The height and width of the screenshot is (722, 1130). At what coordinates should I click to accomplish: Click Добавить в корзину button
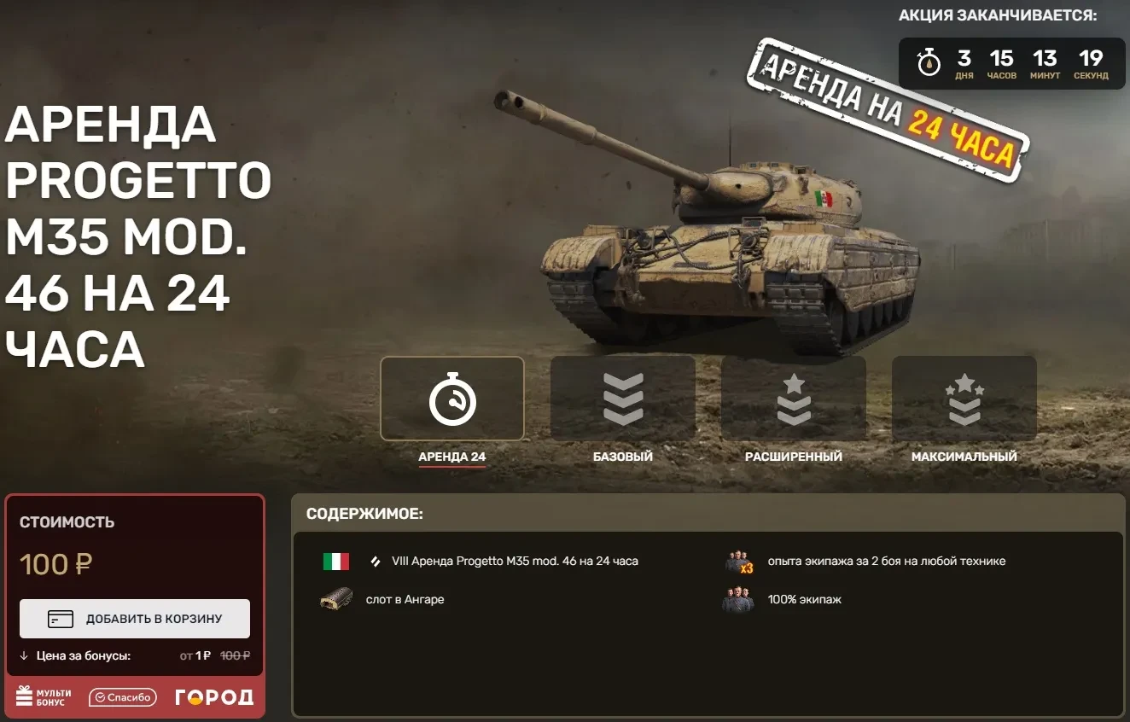pyautogui.click(x=135, y=619)
